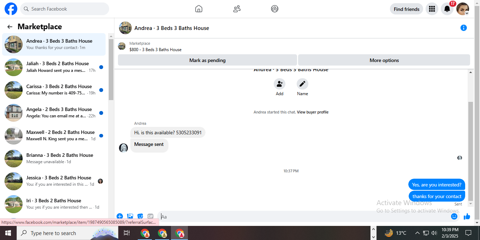Screen dimensions: 480x240
Task: Switch to third Chrome taskbar window
Action: 179,233
